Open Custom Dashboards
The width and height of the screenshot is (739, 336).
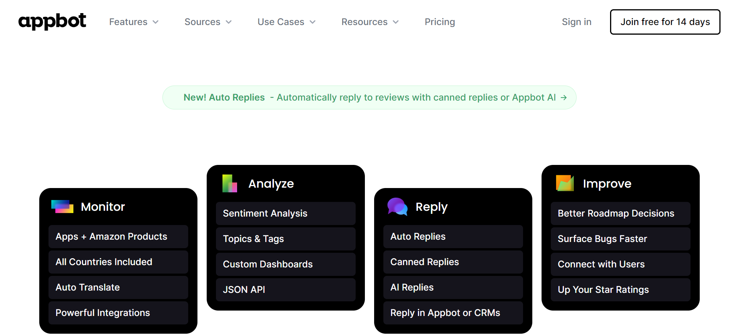[286, 264]
